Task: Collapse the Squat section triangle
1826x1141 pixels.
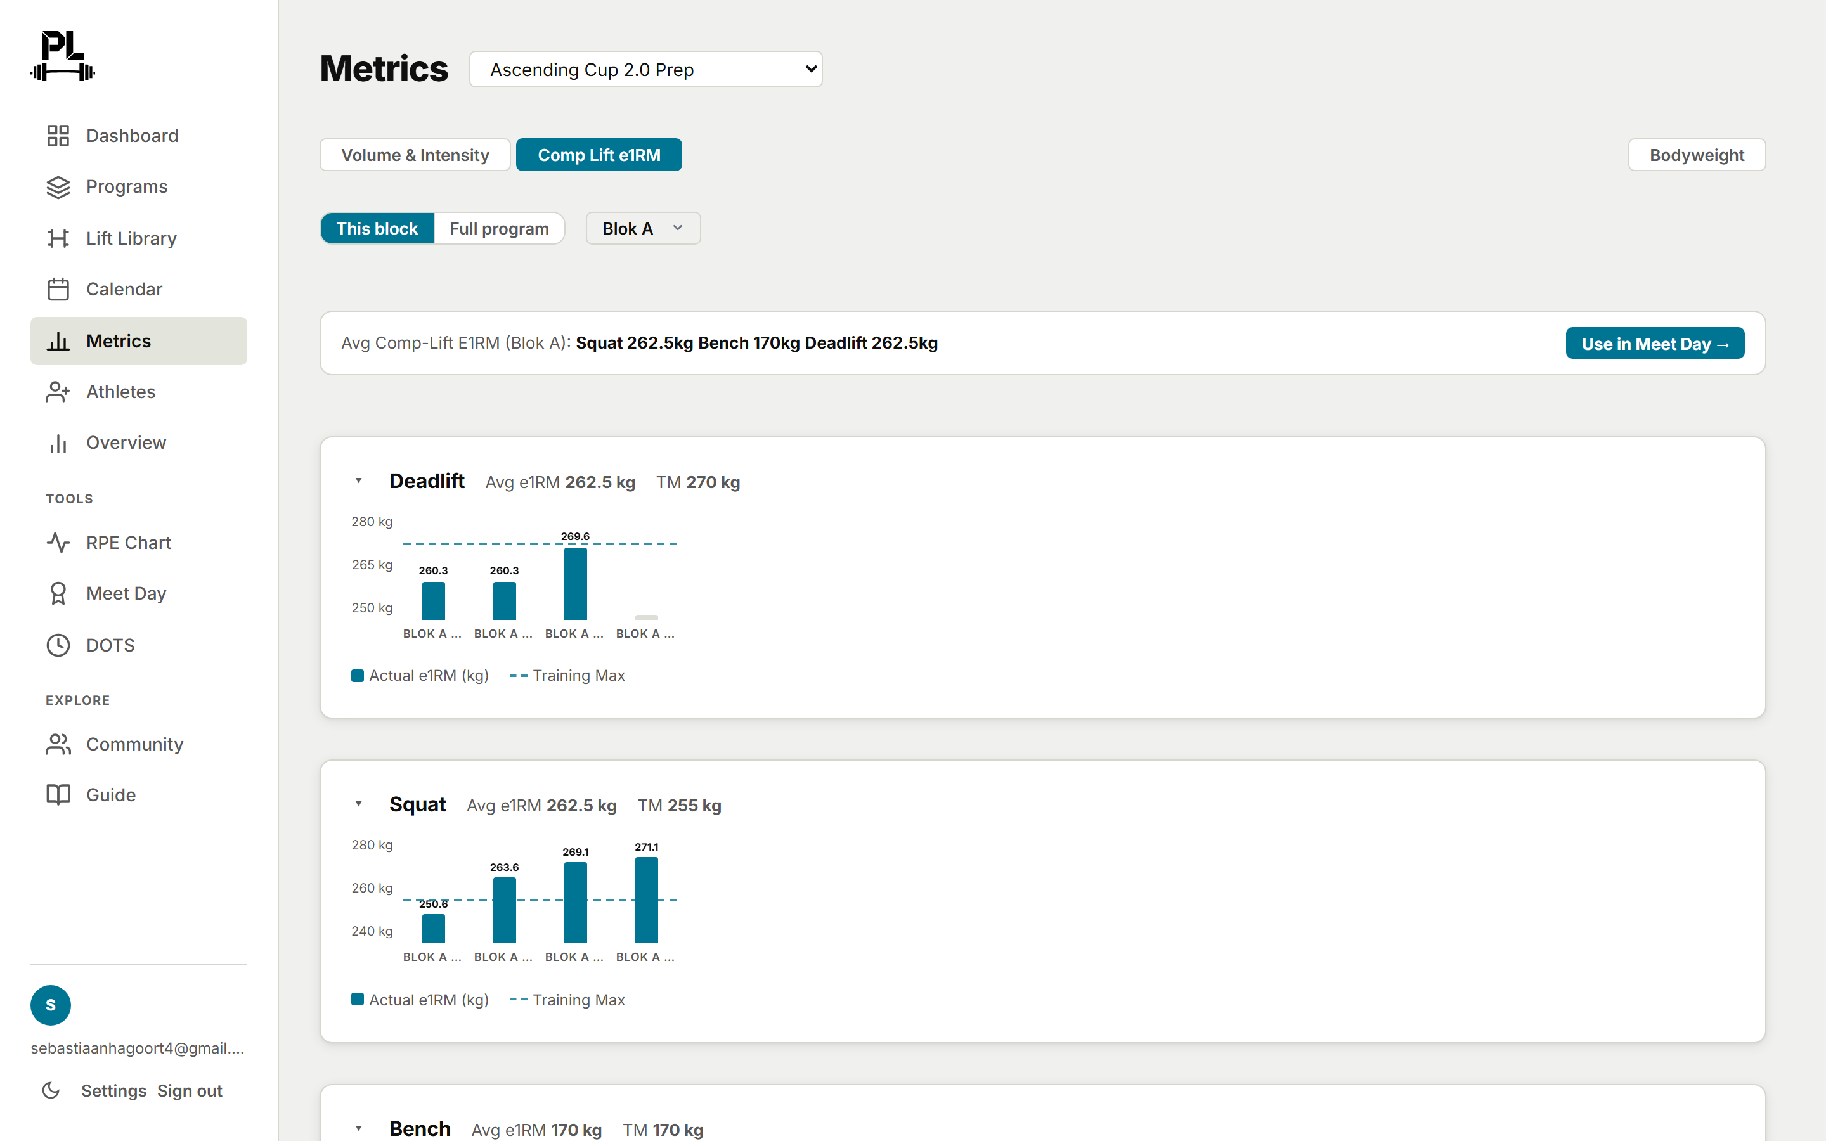Action: click(358, 804)
